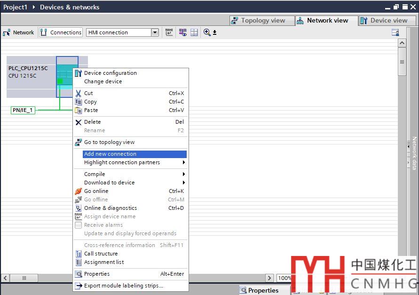Click the show address labels icon
This screenshot has height=295, width=419.
point(183,32)
